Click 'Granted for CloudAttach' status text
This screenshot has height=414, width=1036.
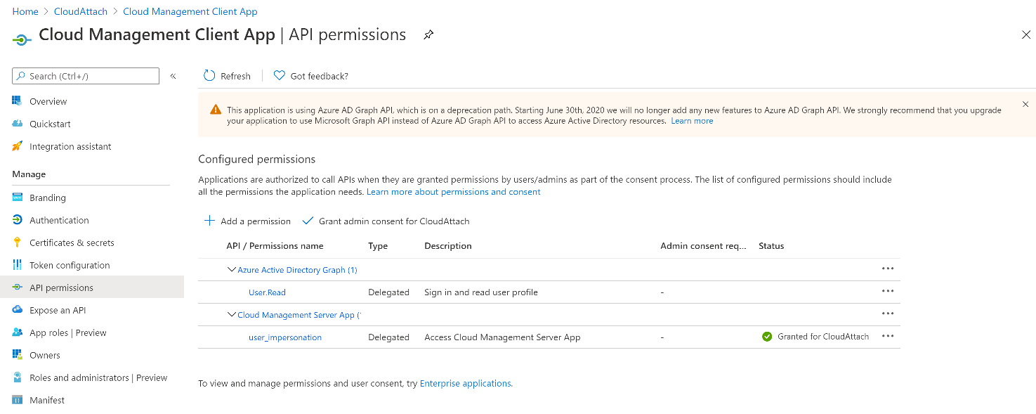[823, 337]
